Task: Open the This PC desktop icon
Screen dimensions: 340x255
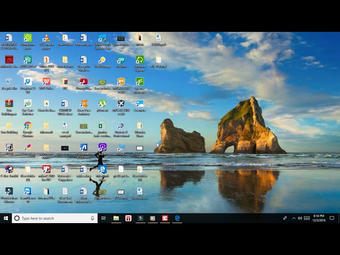Action: 121,148
